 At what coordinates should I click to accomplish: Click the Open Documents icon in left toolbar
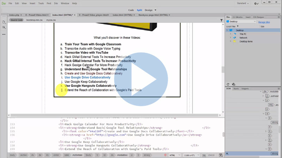click(x=4, y=22)
